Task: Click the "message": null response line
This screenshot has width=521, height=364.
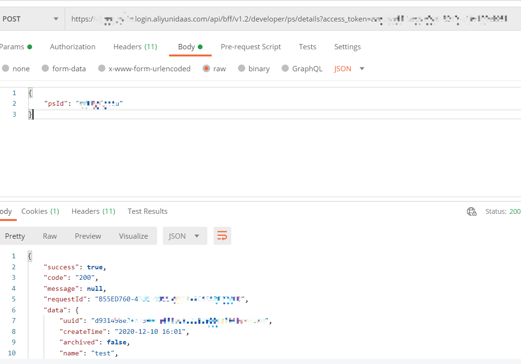Action: click(x=75, y=289)
